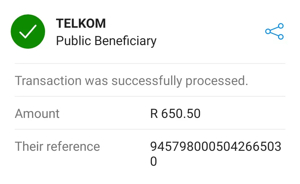The height and width of the screenshot is (184, 300).
Task: Select the TELKOM beneficiary name
Action: [x=81, y=23]
